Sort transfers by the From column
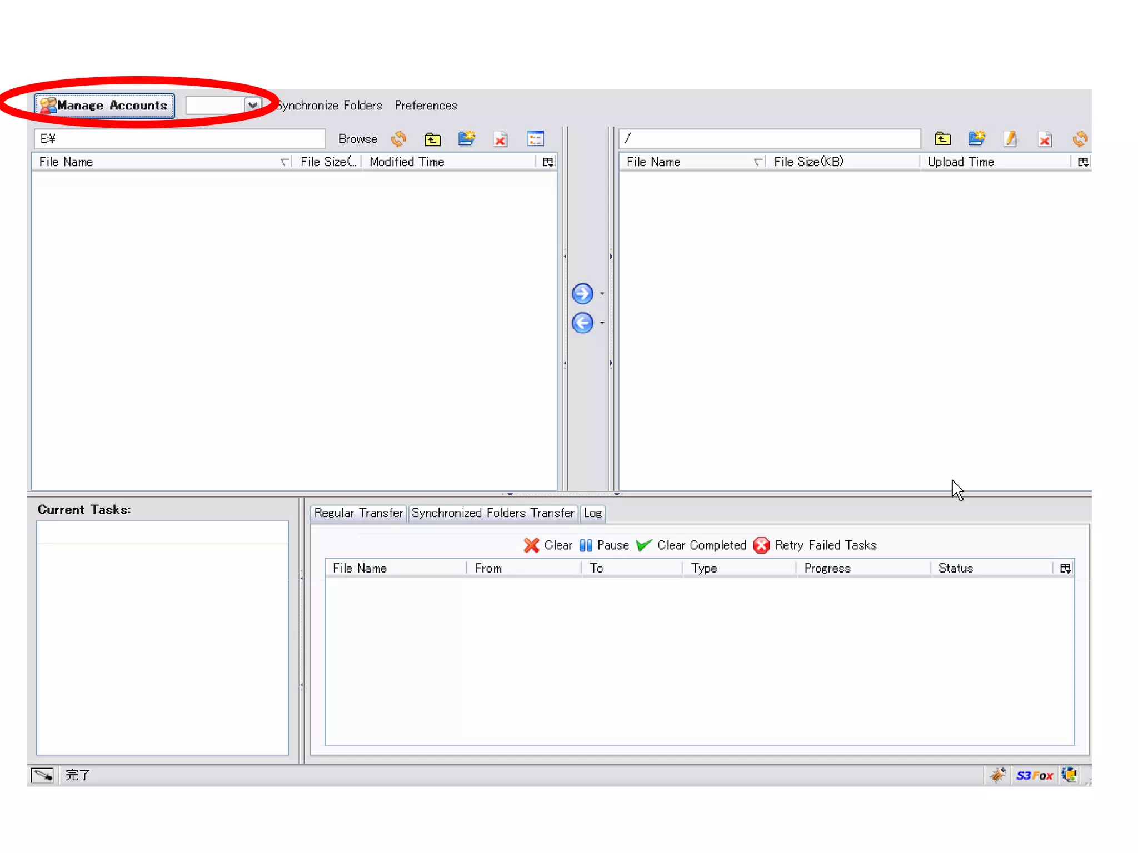Screen dimensions: 1138x853 coord(523,568)
